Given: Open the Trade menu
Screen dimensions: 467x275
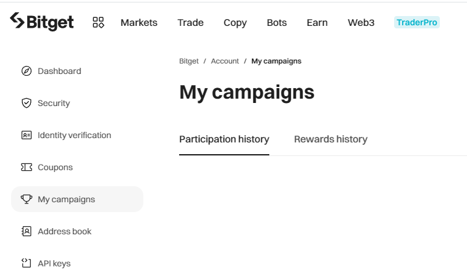Looking at the screenshot, I should (190, 23).
